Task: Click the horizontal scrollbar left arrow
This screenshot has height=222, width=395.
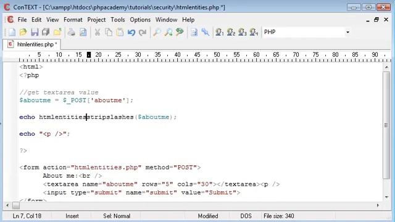Action: (x=7, y=205)
